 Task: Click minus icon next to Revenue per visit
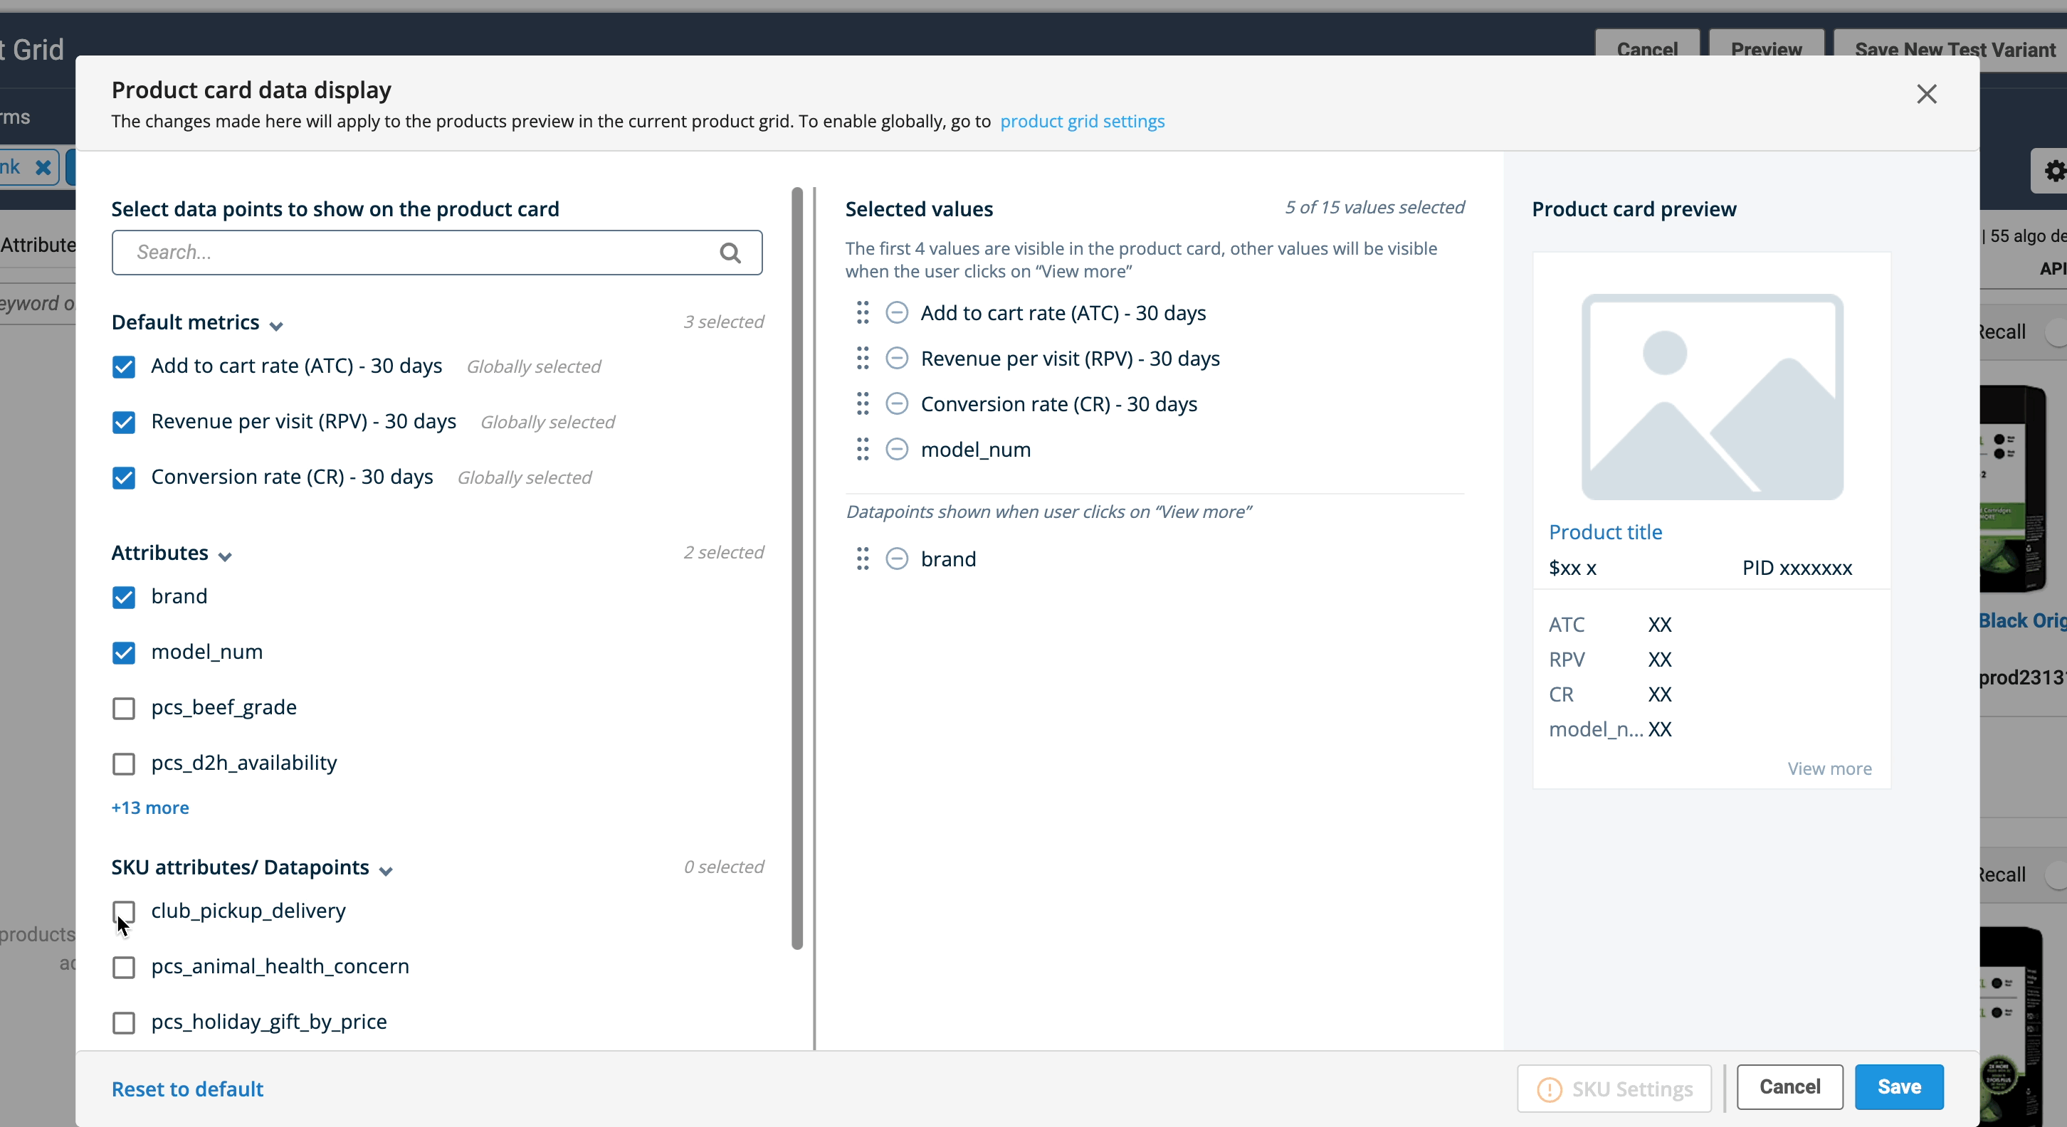coord(896,359)
